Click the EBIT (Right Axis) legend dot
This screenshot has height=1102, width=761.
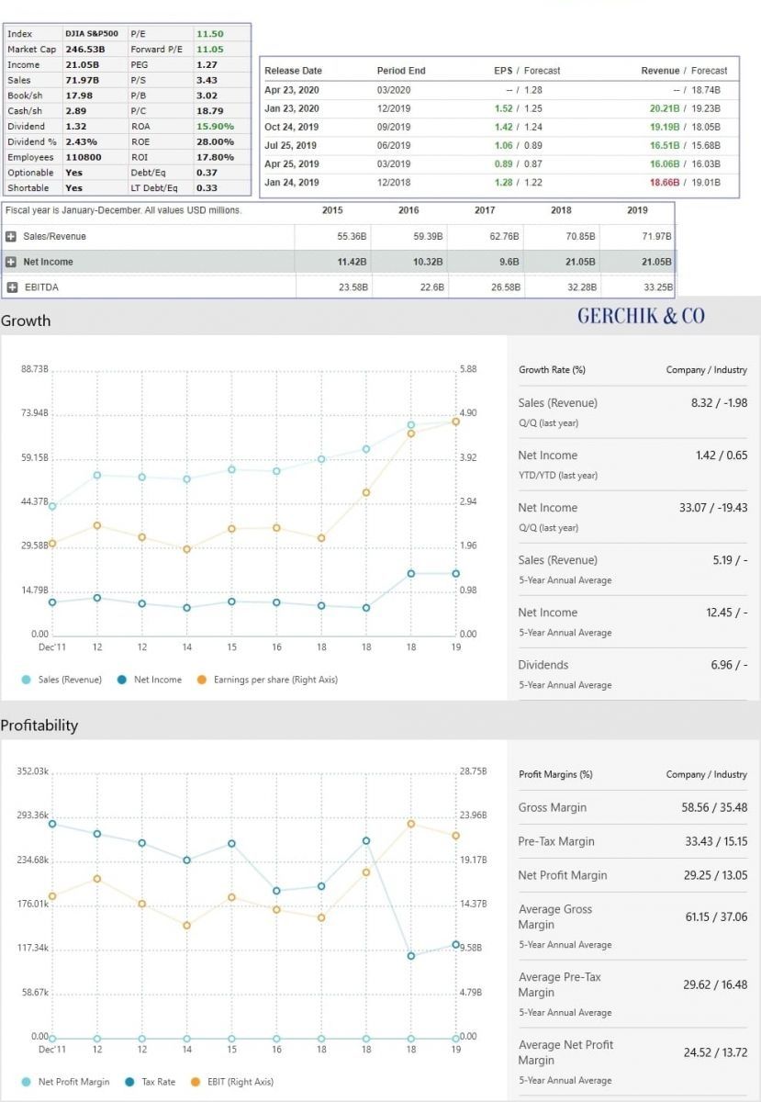pos(194,1082)
